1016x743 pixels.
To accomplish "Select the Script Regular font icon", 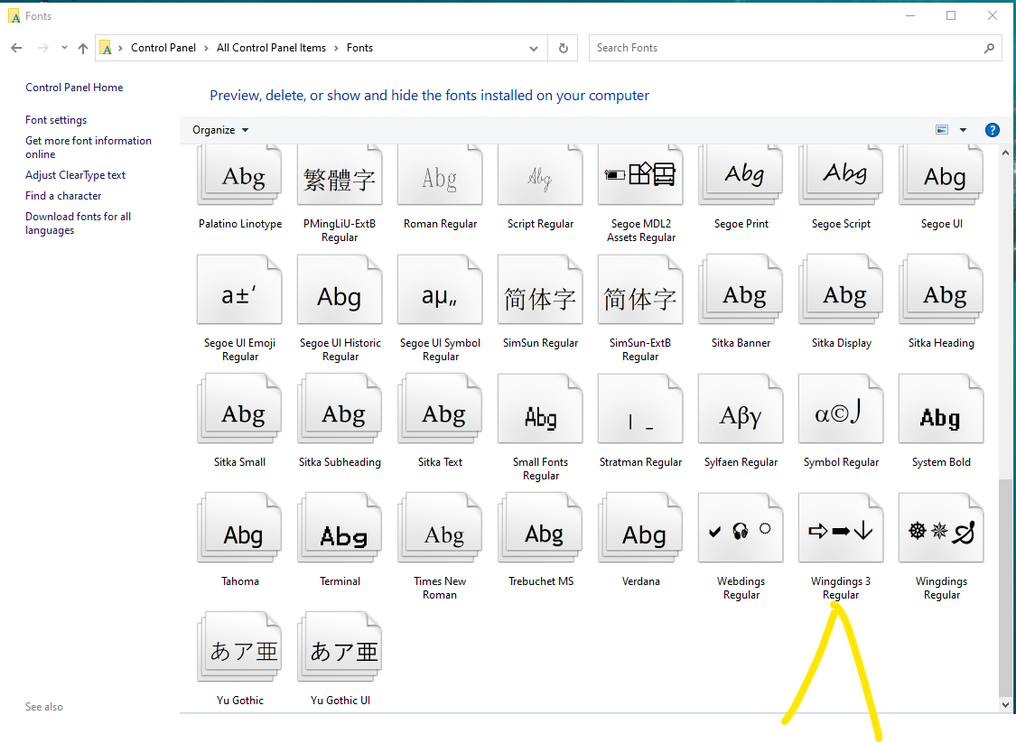I will 540,175.
